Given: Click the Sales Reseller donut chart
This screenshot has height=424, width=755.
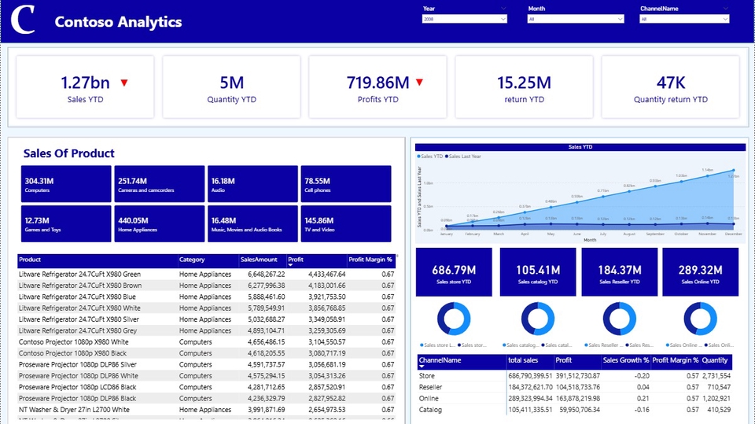Looking at the screenshot, I should pyautogui.click(x=620, y=319).
